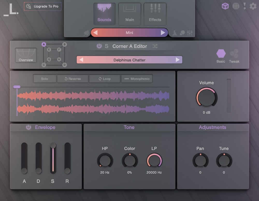Enable the Envelope section power toggle
Image resolution: width=259 pixels, height=201 pixels.
pyautogui.click(x=28, y=127)
